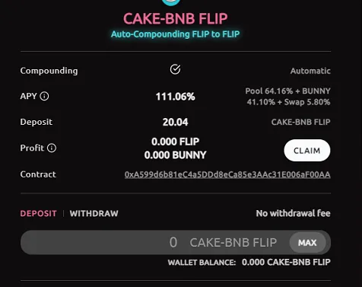The width and height of the screenshot is (362, 287).
Task: Click the 20.04 deposit value
Action: 176,122
